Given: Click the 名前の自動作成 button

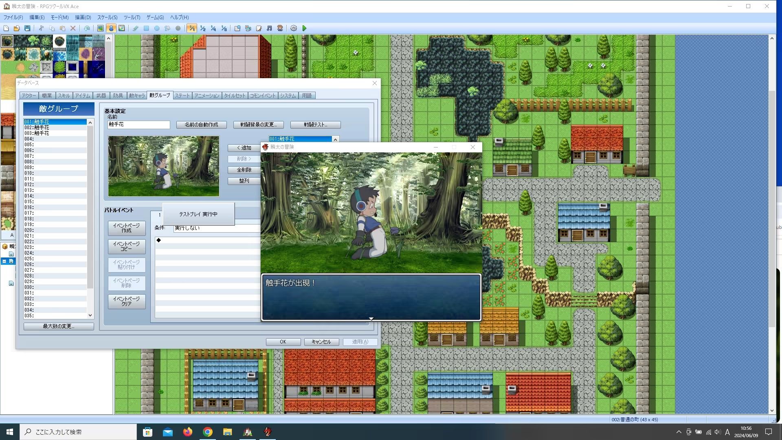Looking at the screenshot, I should [202, 125].
